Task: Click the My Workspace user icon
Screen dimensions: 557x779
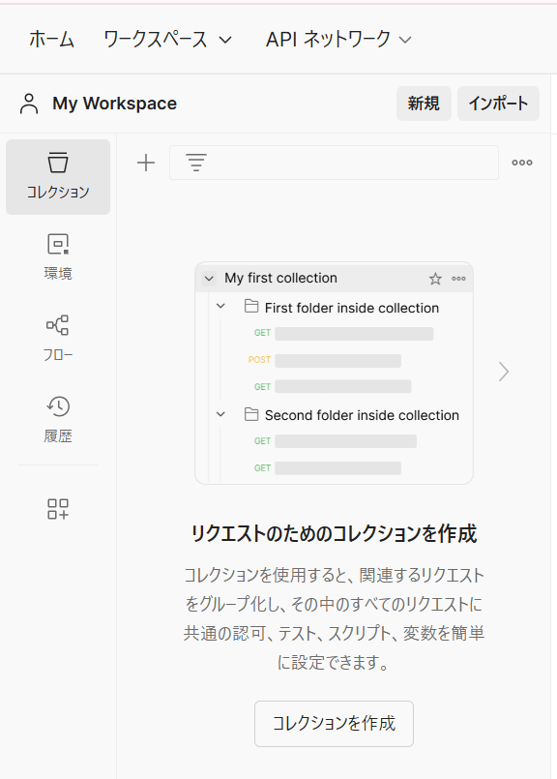Action: click(x=29, y=104)
